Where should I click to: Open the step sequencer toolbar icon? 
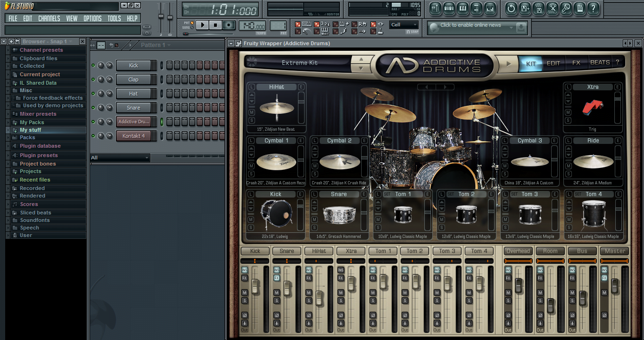(x=449, y=8)
